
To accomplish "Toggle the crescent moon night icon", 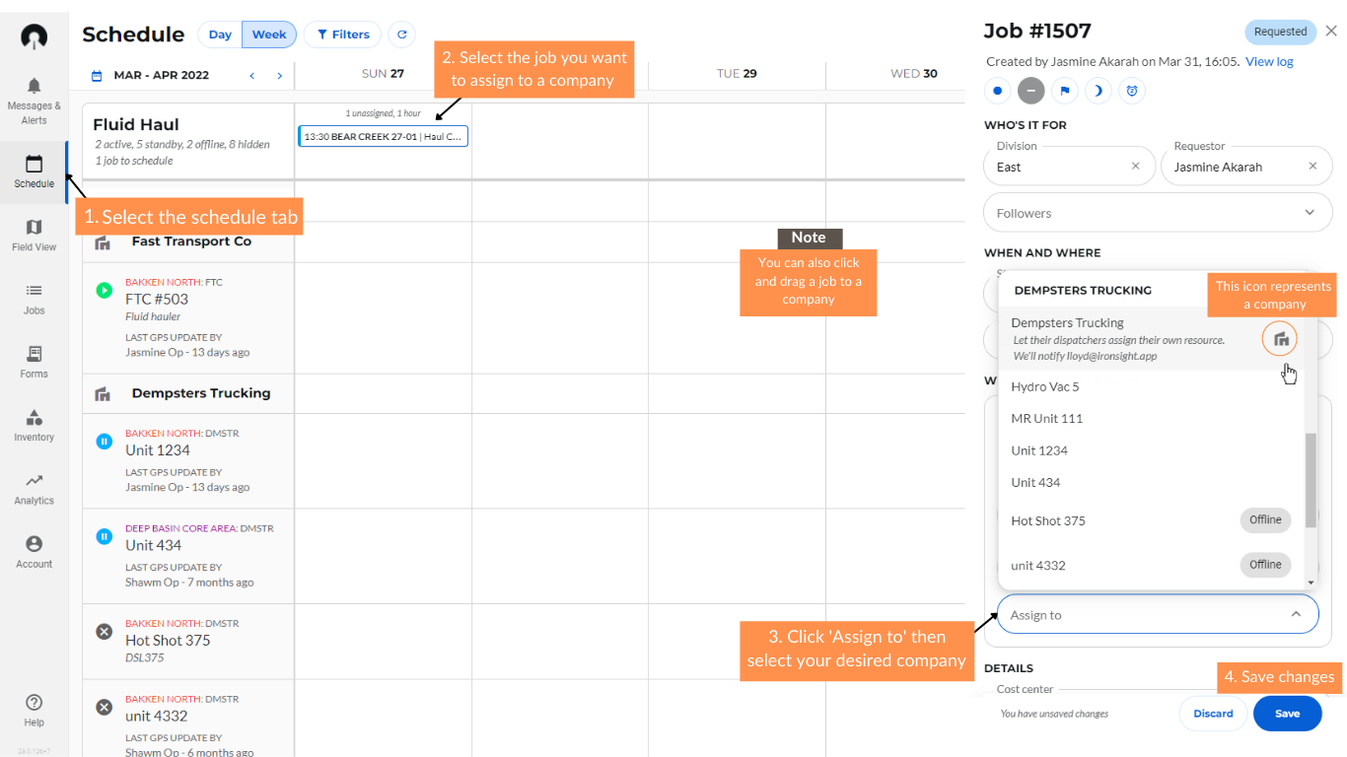I will click(x=1099, y=91).
